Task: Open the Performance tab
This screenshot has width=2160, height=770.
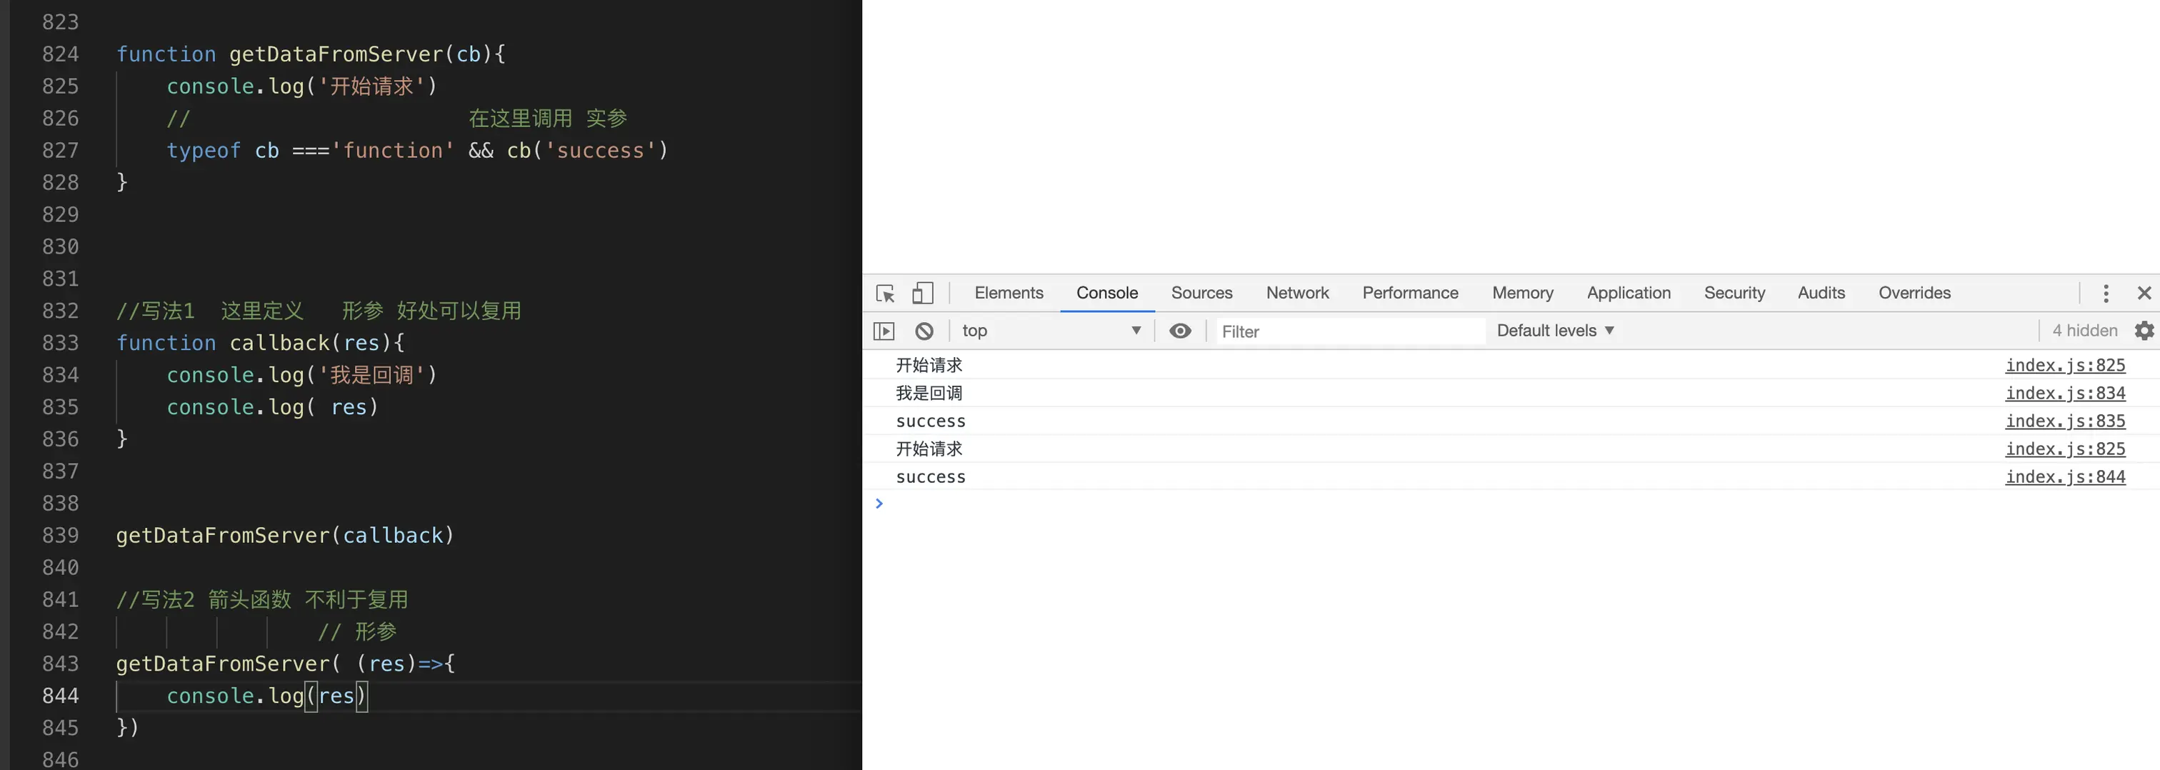Action: click(x=1411, y=293)
